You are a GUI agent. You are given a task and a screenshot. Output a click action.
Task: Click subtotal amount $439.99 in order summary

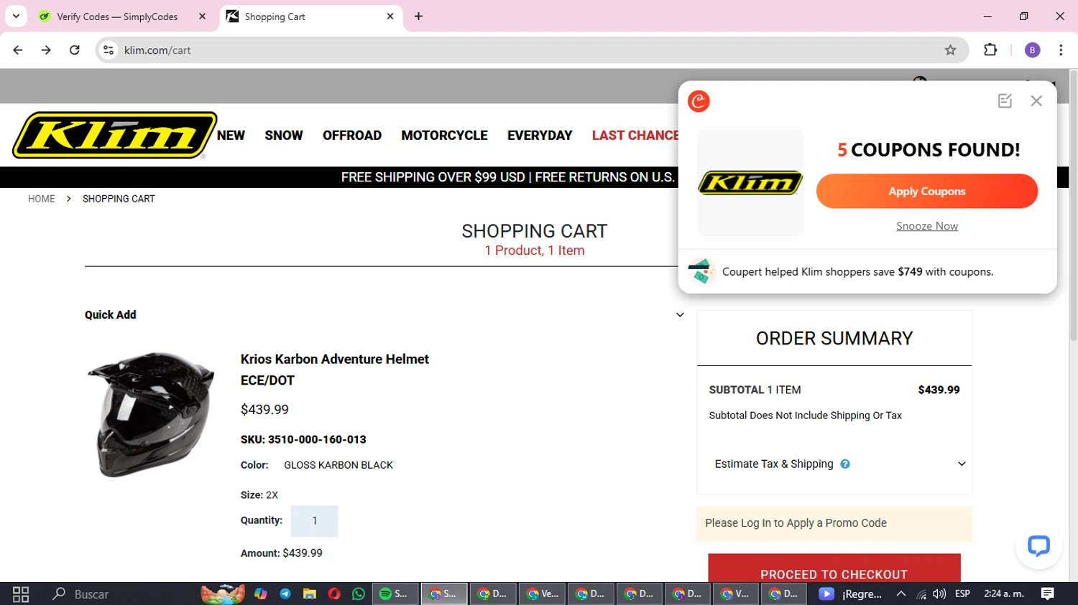[939, 390]
